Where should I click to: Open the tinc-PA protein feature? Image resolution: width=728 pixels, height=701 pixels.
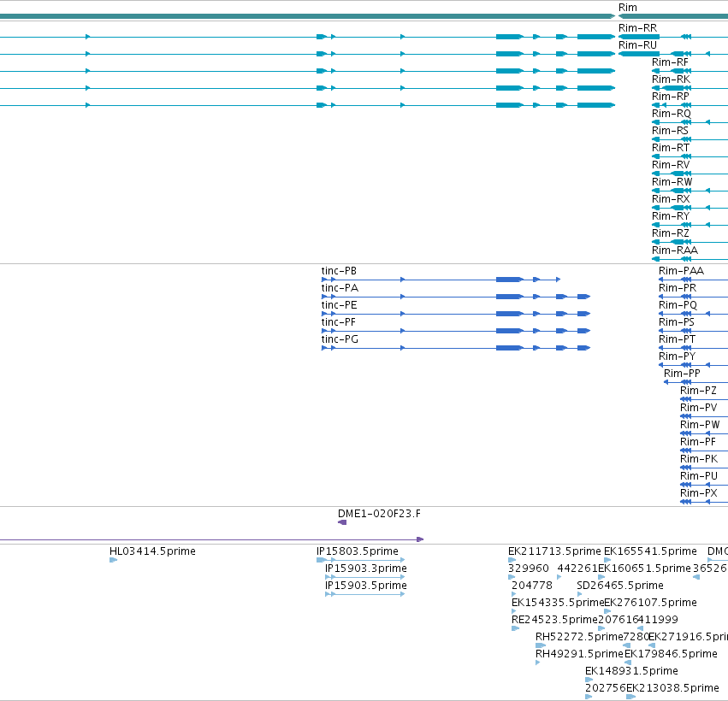(340, 288)
